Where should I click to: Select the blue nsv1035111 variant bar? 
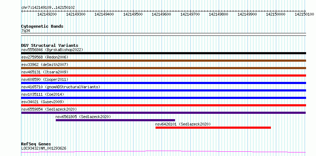tap(164, 98)
